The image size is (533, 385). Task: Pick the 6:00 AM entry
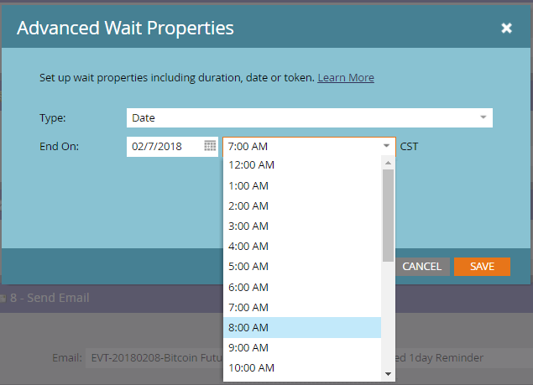click(302, 287)
